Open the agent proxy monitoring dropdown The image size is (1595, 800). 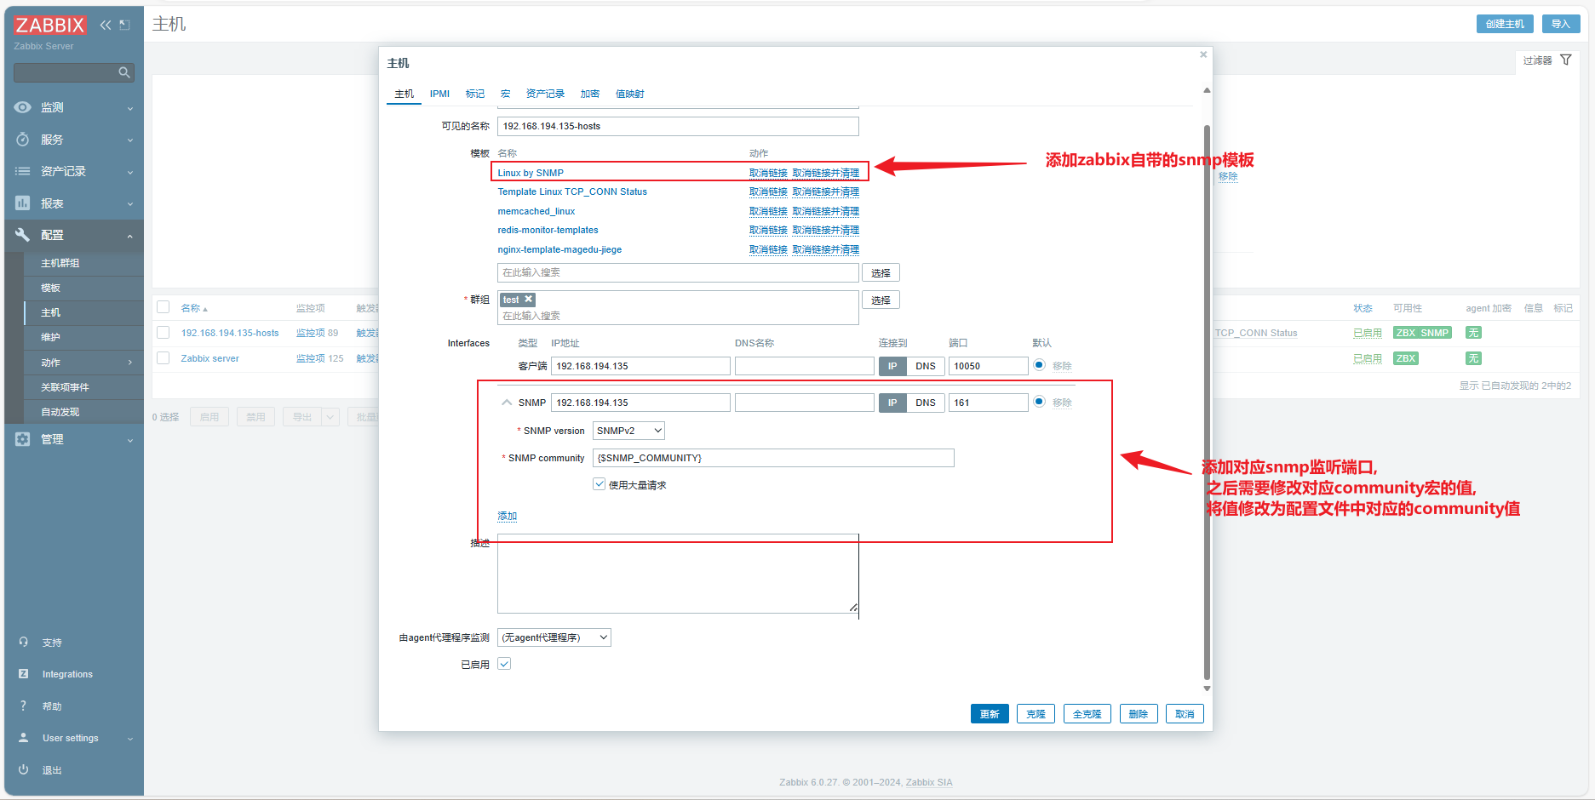tap(554, 637)
